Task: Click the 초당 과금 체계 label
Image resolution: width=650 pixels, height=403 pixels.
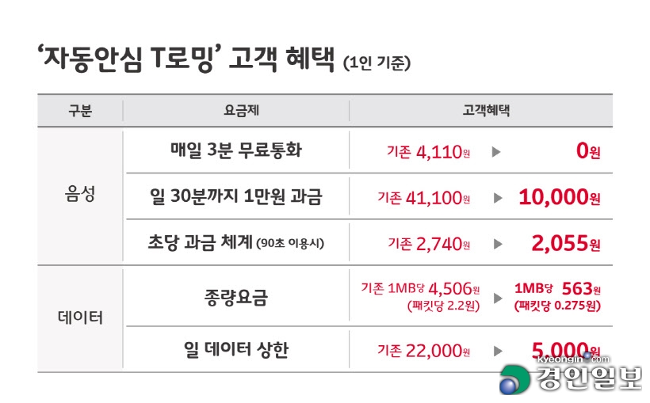Action: click(201, 242)
